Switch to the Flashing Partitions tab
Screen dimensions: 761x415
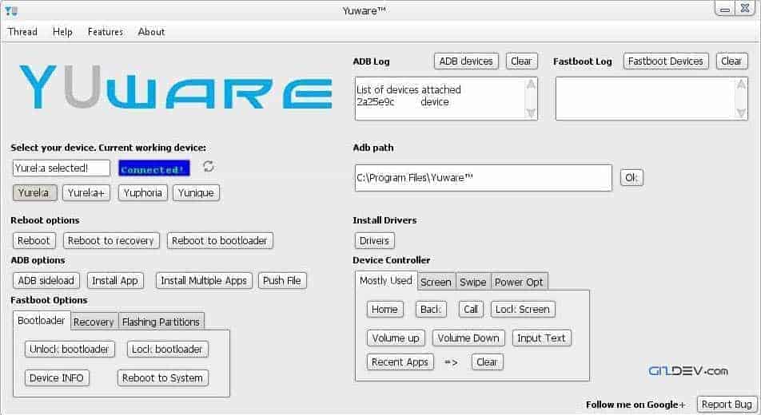click(161, 322)
